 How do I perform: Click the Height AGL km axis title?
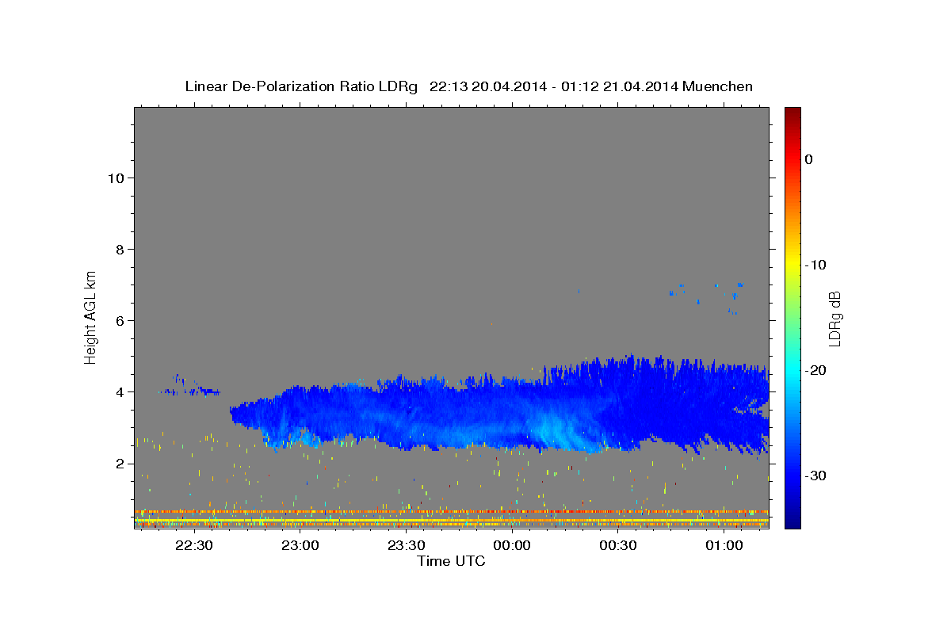(90, 316)
